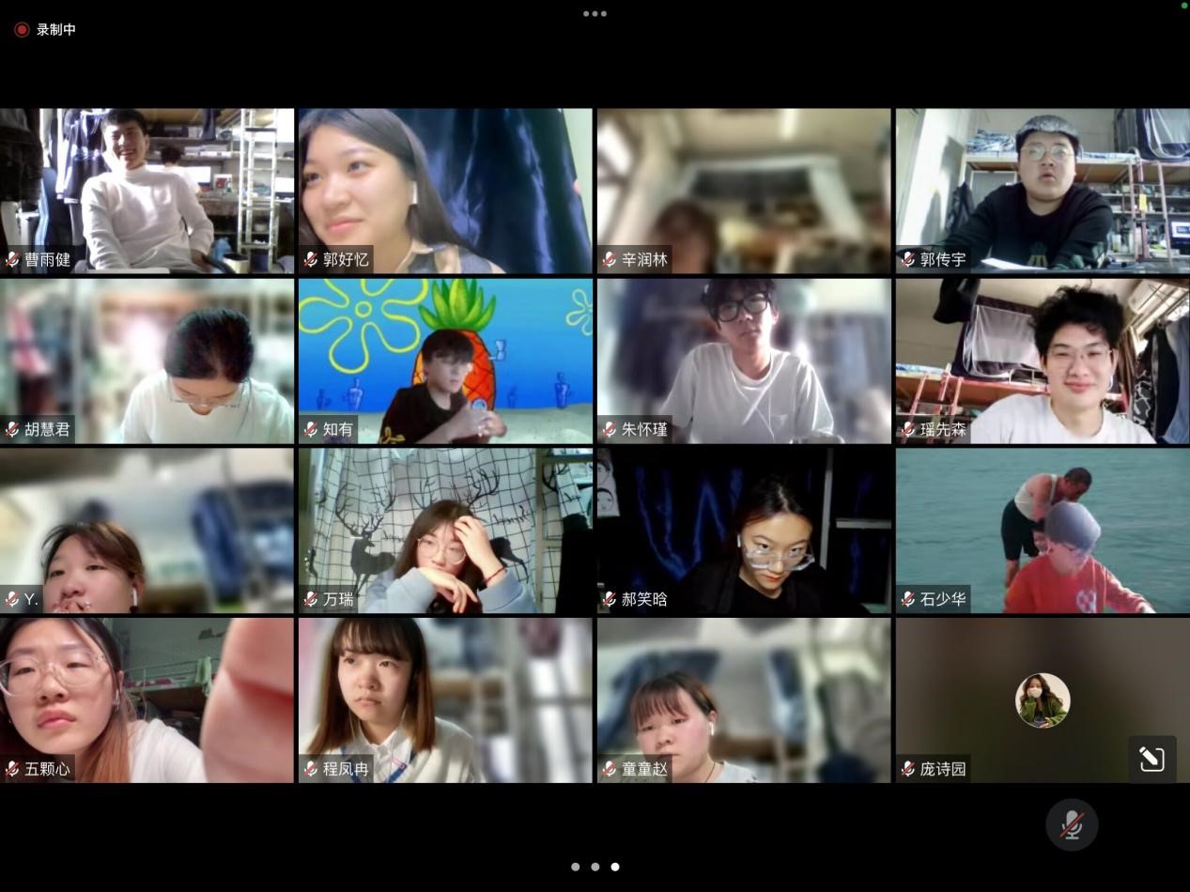Select the 郭好忆 video tile
The height and width of the screenshot is (892, 1190).
click(445, 191)
